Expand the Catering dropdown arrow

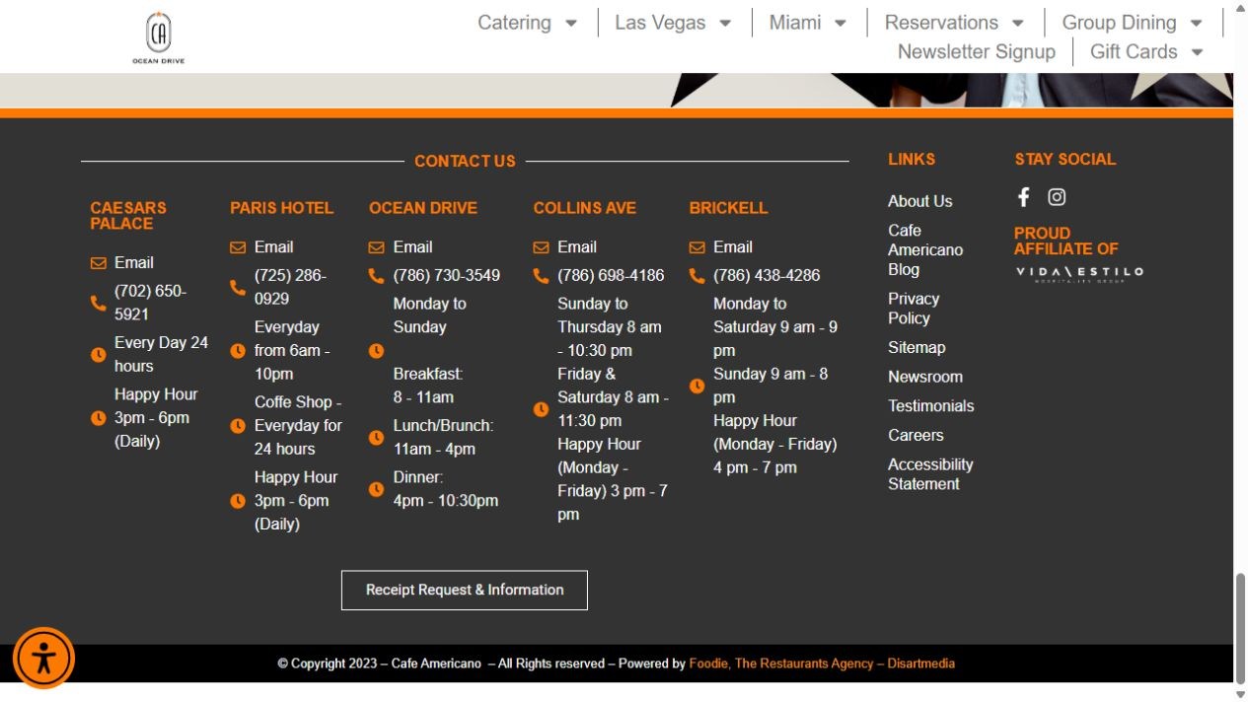point(571,24)
